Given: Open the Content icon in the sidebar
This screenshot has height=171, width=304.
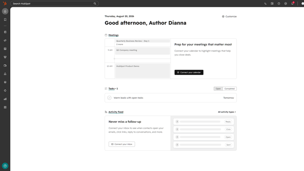Looking at the screenshot, I should point(5,49).
